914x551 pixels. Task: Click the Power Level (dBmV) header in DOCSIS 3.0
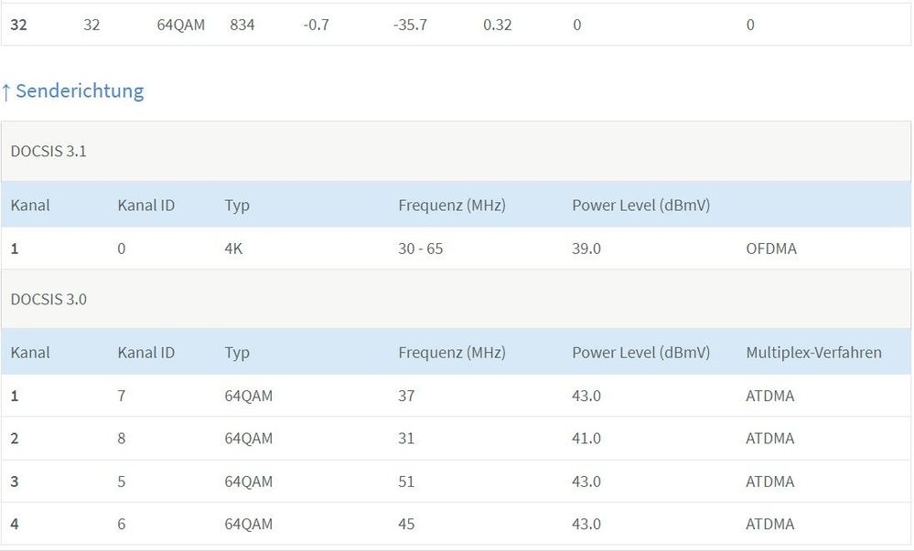point(640,353)
